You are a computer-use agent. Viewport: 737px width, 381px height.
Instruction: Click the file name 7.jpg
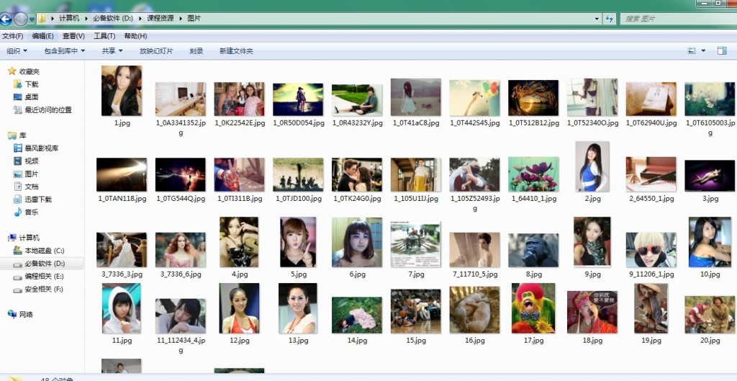click(416, 274)
